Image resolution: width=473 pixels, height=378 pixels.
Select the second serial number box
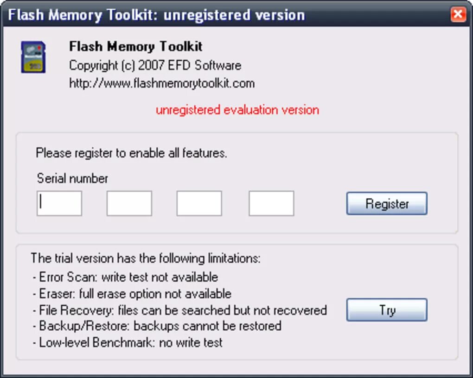[129, 203]
